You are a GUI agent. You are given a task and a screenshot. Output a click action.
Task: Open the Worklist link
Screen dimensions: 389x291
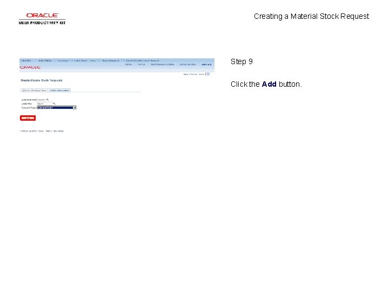141,64
